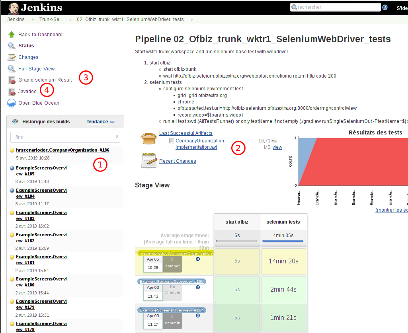Click blue status ball of build #184
408x333 pixels.
(x=12, y=191)
